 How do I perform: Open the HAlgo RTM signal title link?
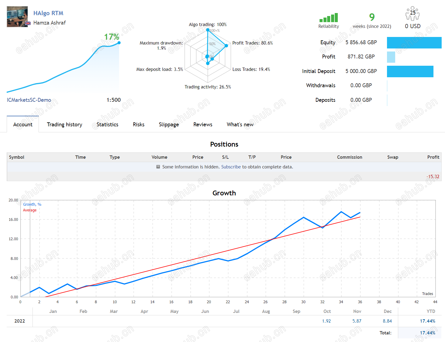(x=48, y=13)
